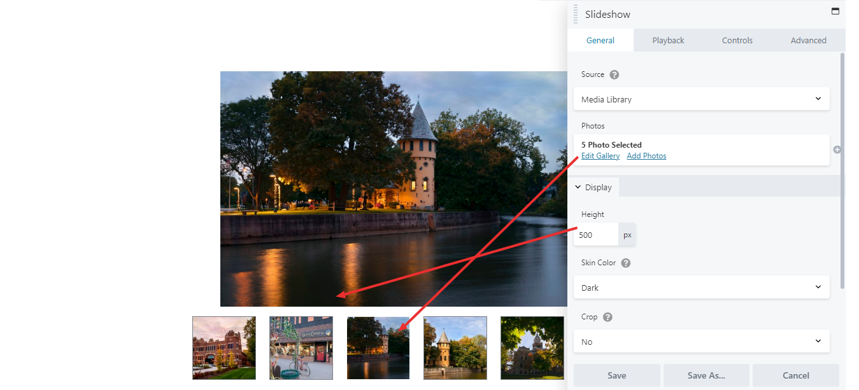Open the Skin Color dropdown set to Dark
The height and width of the screenshot is (390, 859).
(x=702, y=288)
